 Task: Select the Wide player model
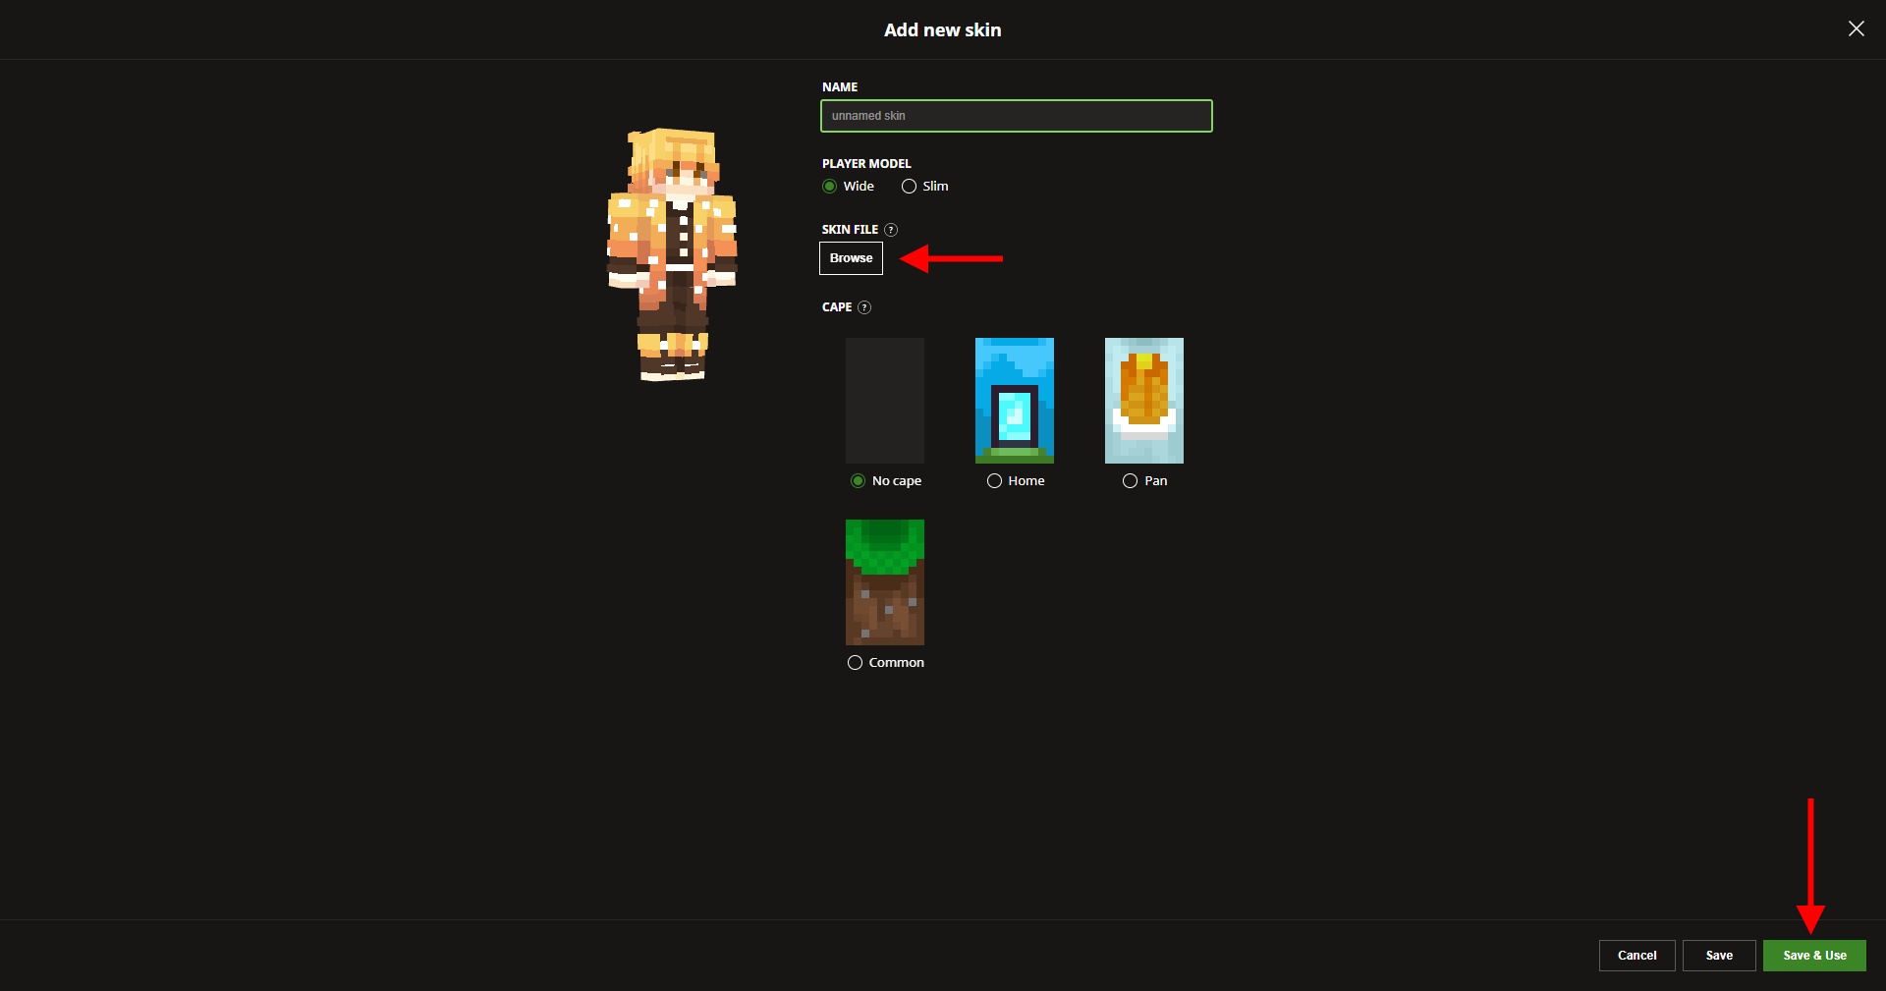[829, 186]
